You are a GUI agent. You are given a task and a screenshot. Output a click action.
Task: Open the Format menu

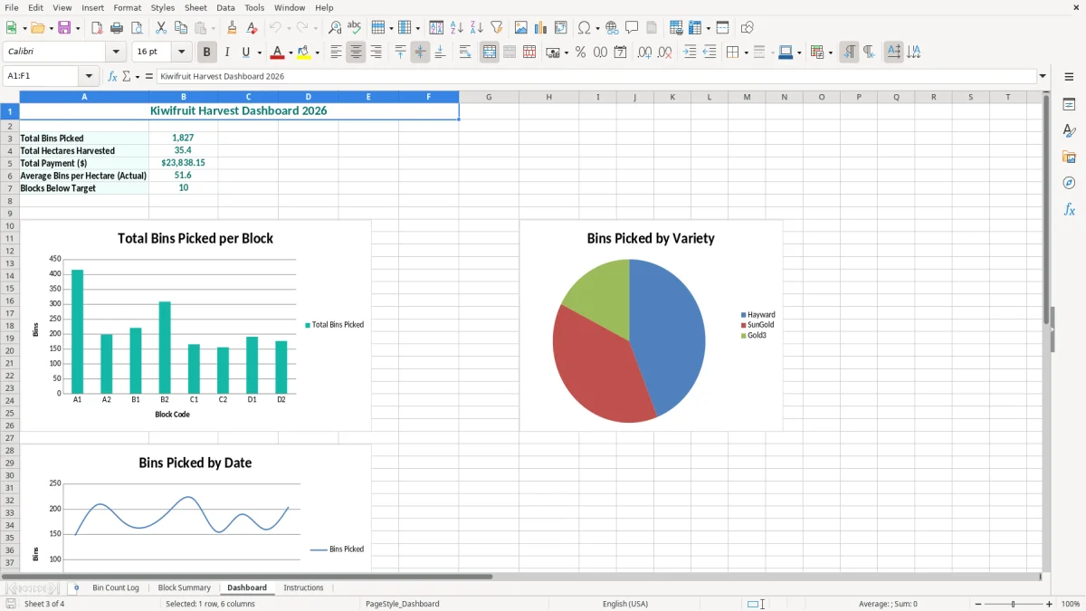127,7
